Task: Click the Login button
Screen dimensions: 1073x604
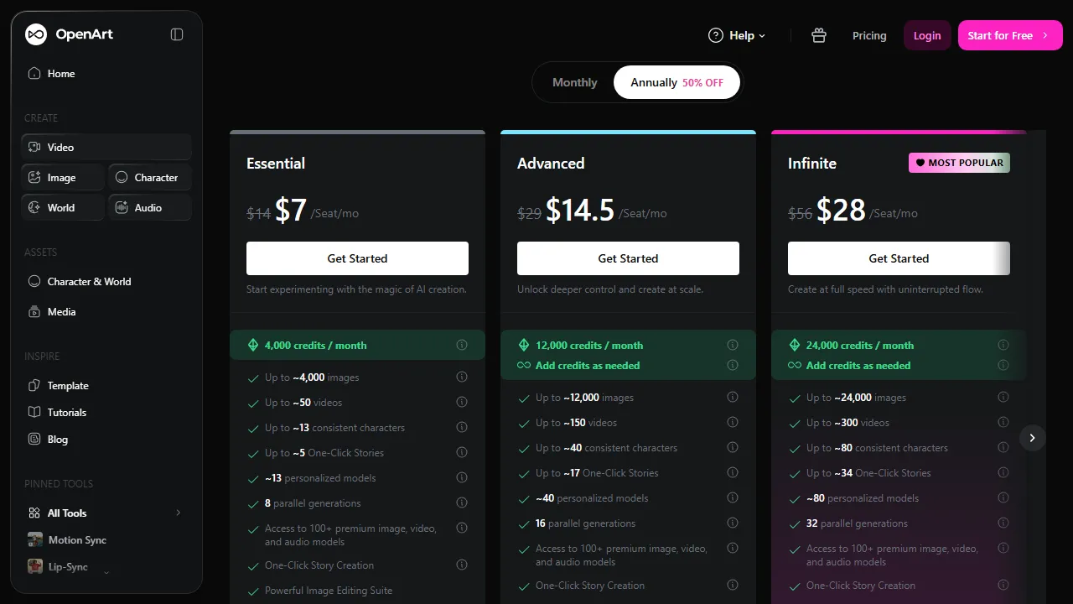Action: coord(927,35)
